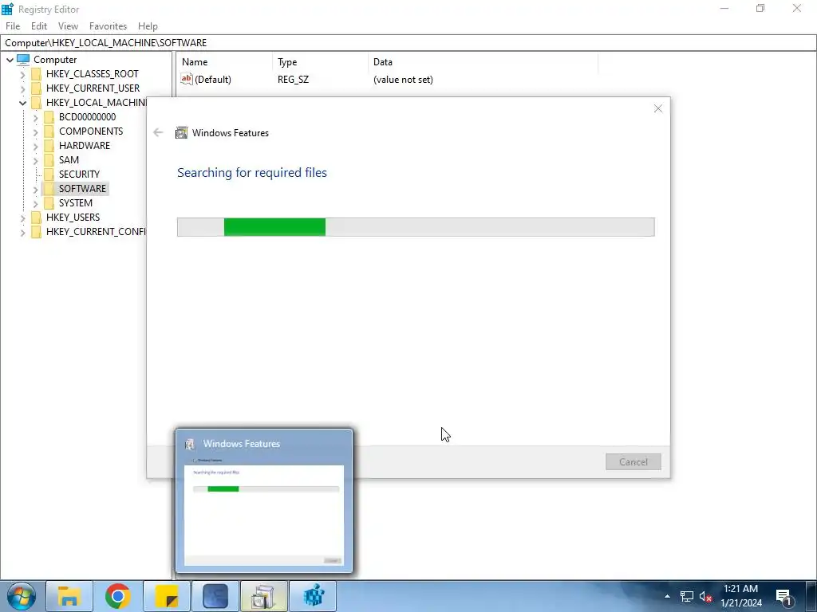Click the COMPONENTS folder icon
Image resolution: width=817 pixels, height=612 pixels.
click(49, 131)
